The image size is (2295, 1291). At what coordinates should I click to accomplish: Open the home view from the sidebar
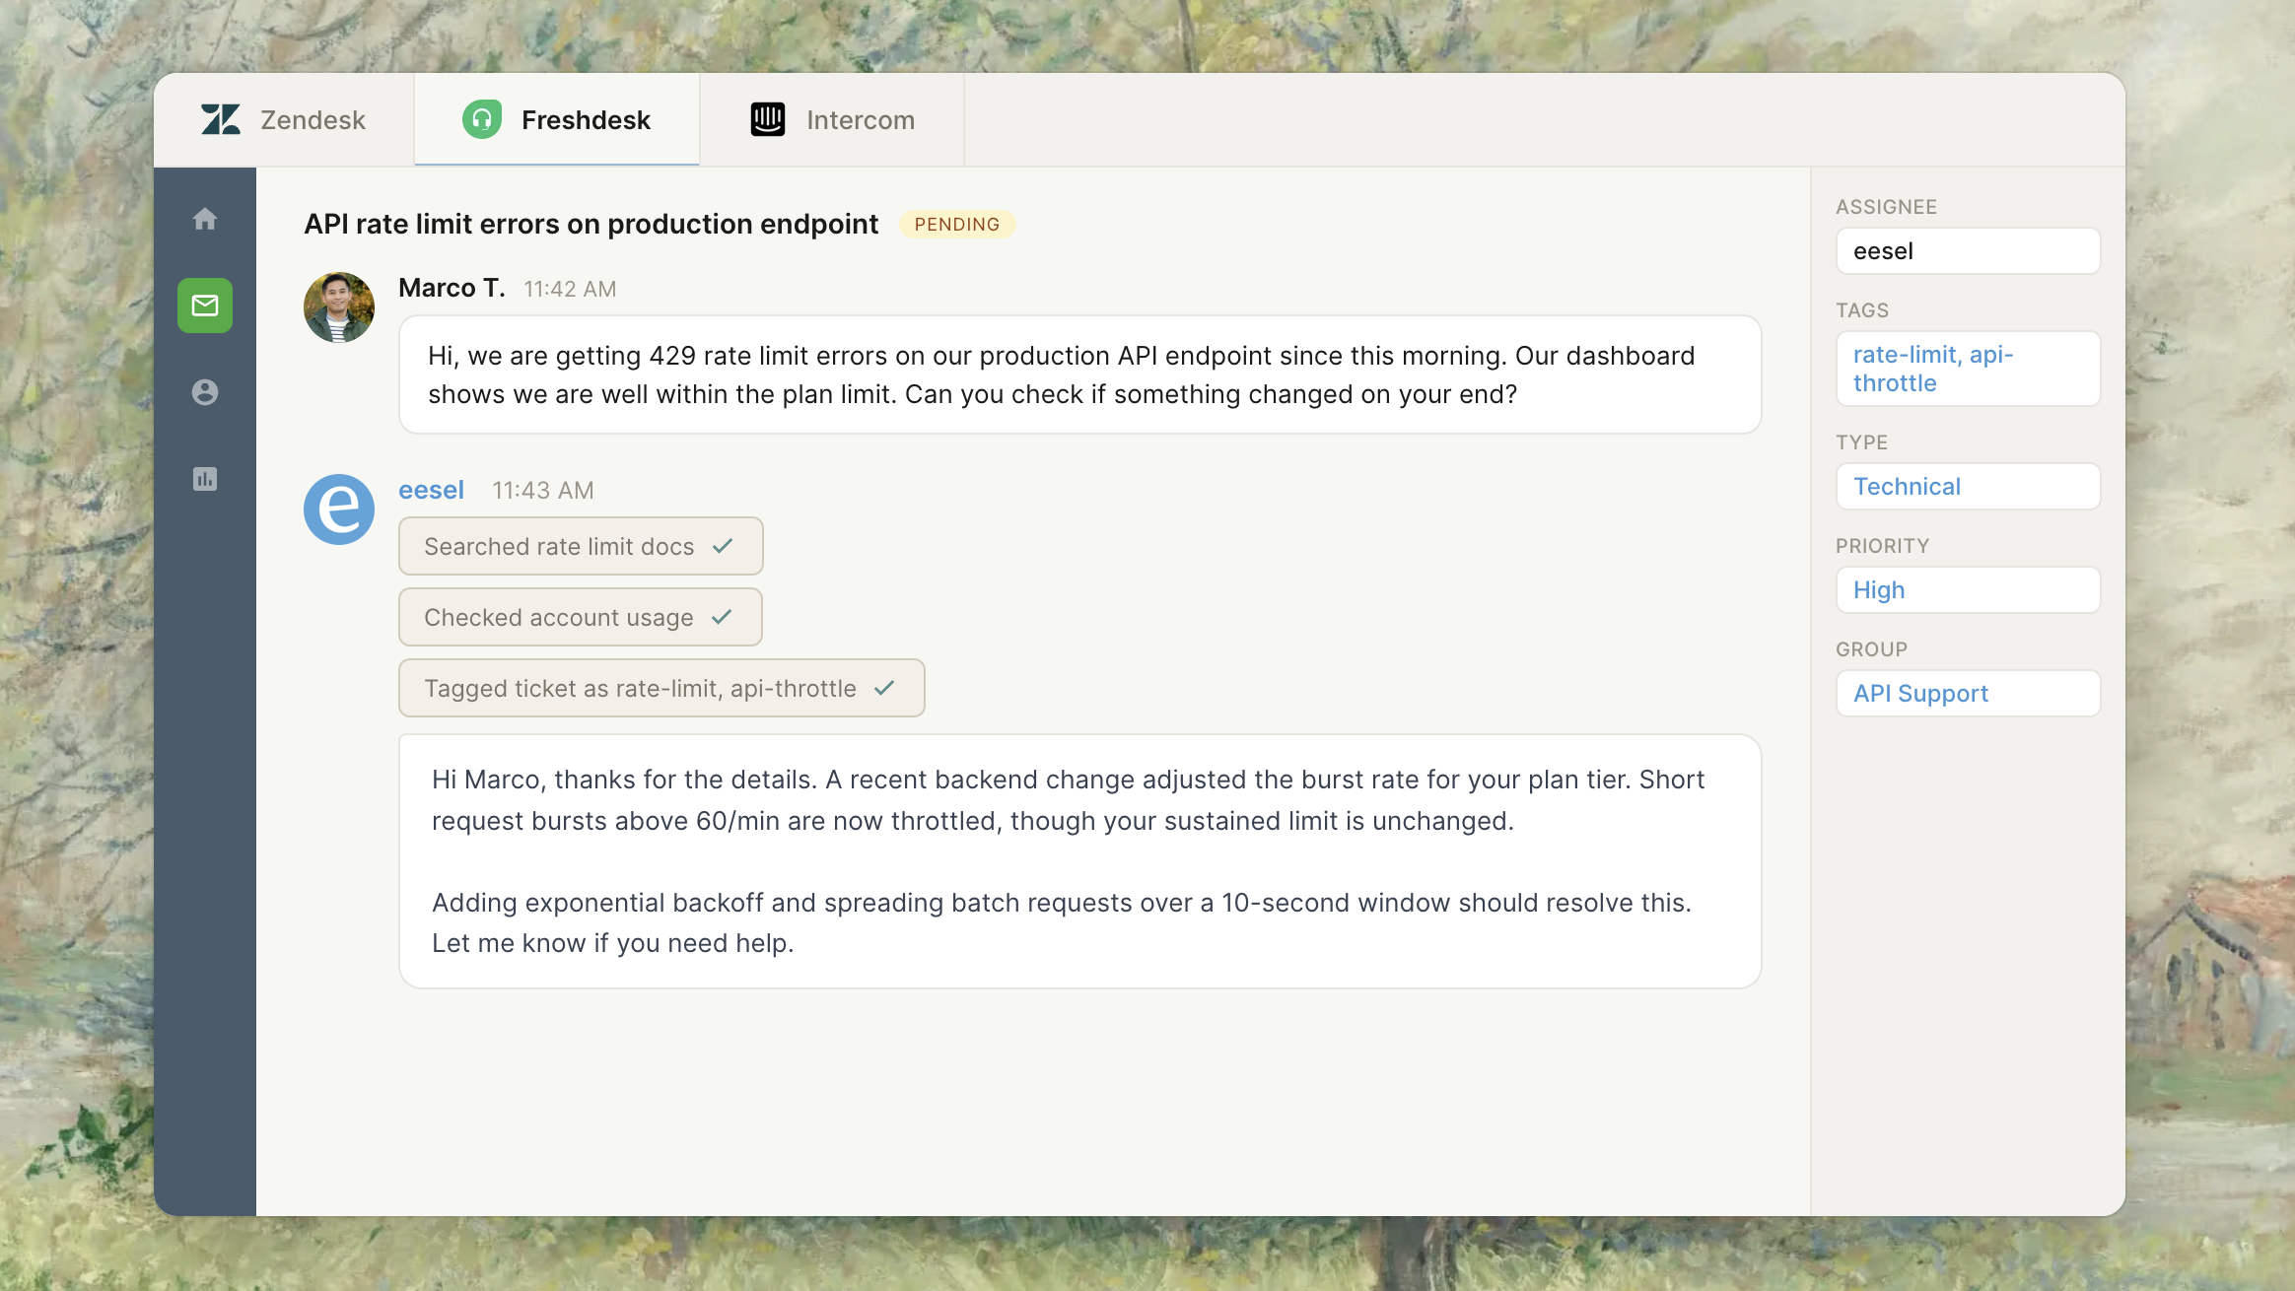205,219
